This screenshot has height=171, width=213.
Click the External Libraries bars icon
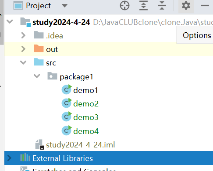pos(25,157)
